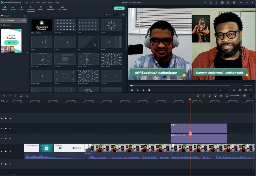Image resolution: width=256 pixels, height=176 pixels.
Task: Select the Heart transition thumbnail
Action: click(65, 76)
